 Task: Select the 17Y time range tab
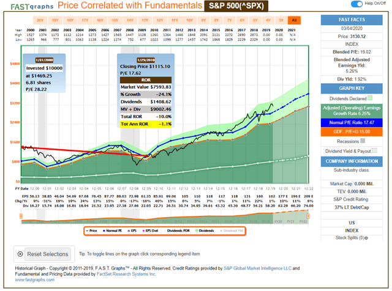click(85, 20)
